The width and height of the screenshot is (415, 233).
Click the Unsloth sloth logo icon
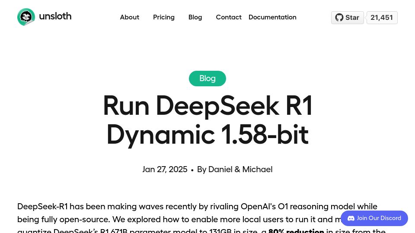point(26,17)
